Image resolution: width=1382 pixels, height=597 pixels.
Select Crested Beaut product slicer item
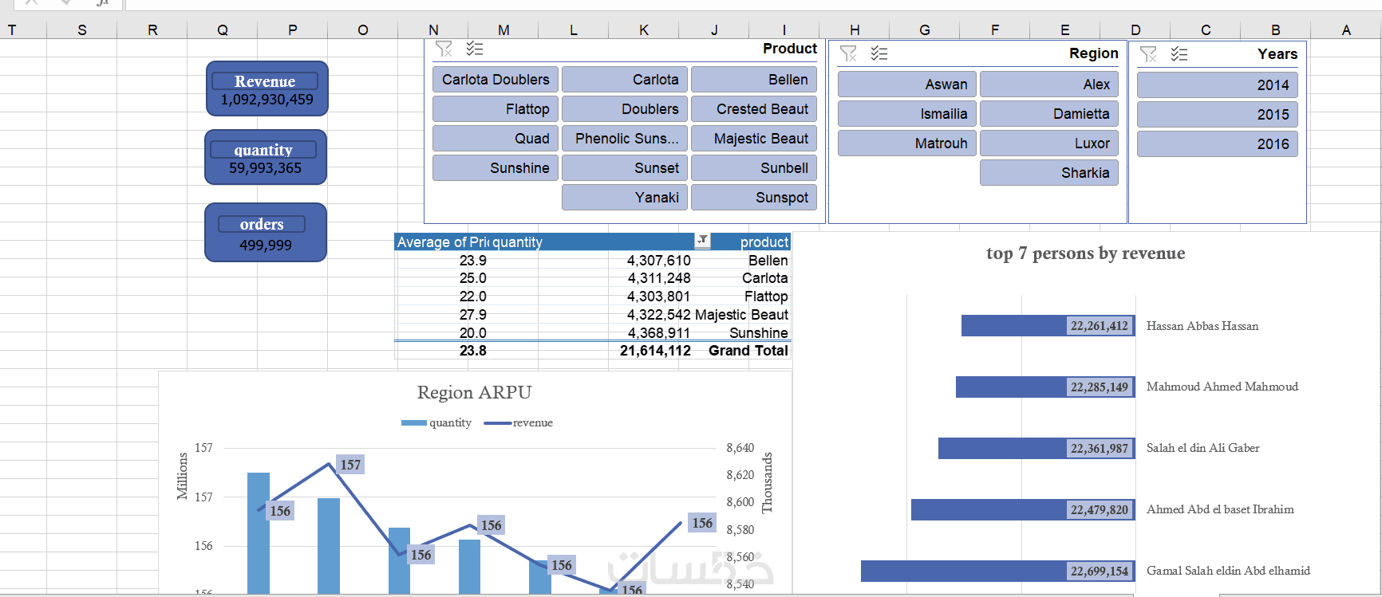[x=754, y=109]
